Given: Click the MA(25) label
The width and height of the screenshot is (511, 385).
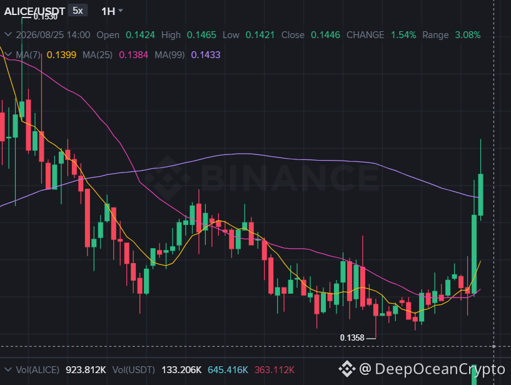Looking at the screenshot, I should [98, 55].
